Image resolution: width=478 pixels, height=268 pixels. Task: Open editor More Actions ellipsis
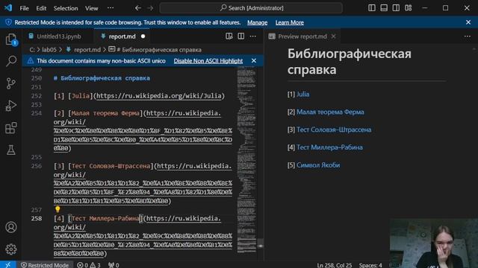[253, 36]
